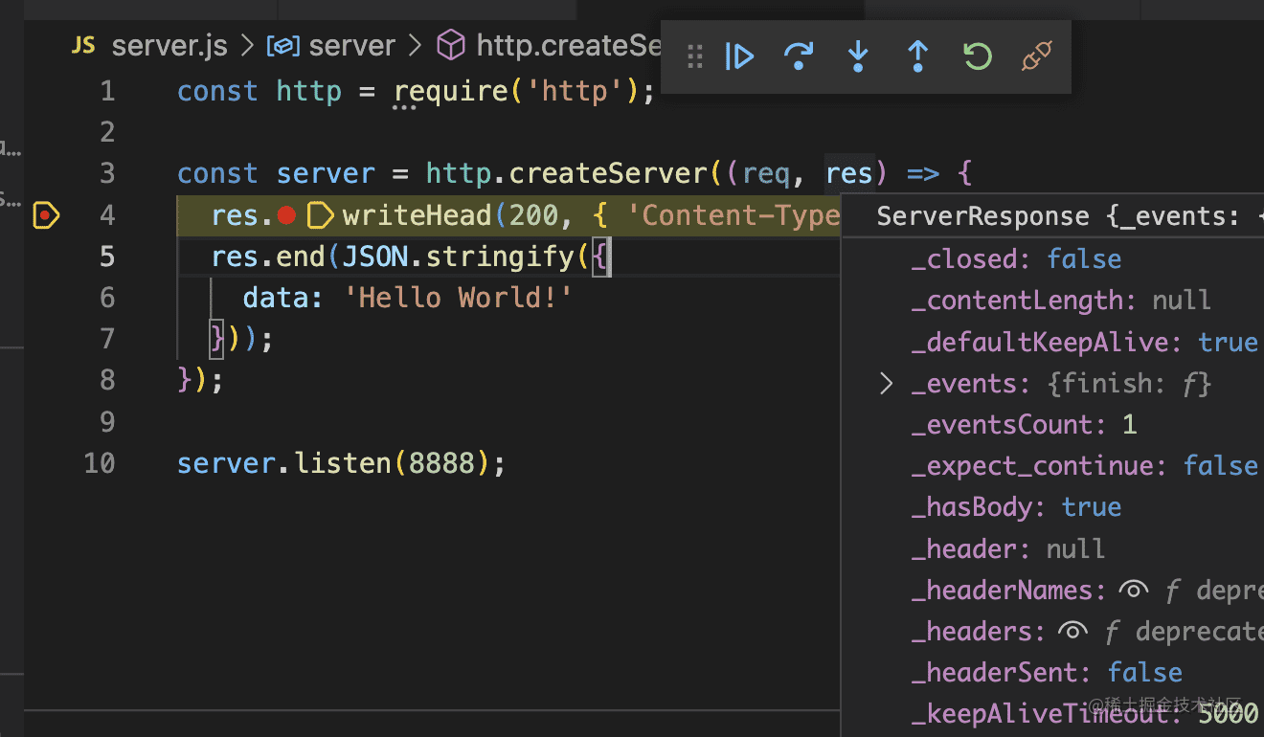Click line number 1 in gutter

(x=107, y=92)
